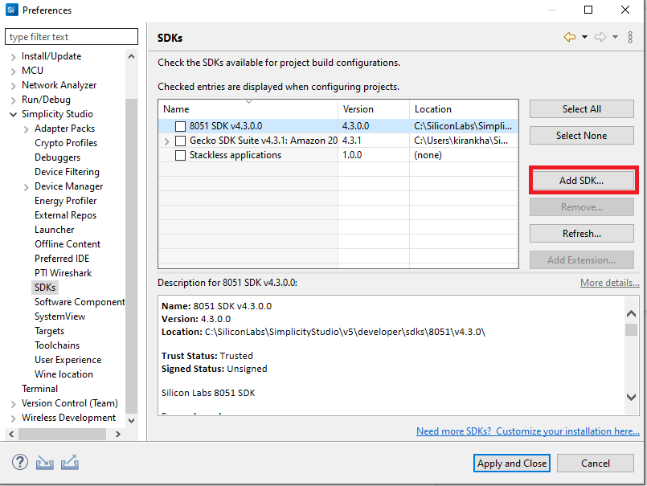Select External Repos in the tree
The image size is (647, 486).
(65, 215)
